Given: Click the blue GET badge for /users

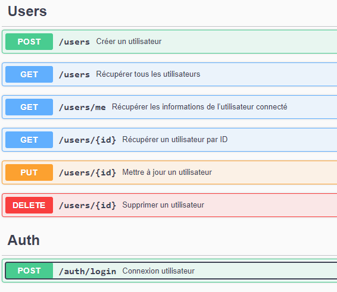Looking at the screenshot, I should click(29, 74).
